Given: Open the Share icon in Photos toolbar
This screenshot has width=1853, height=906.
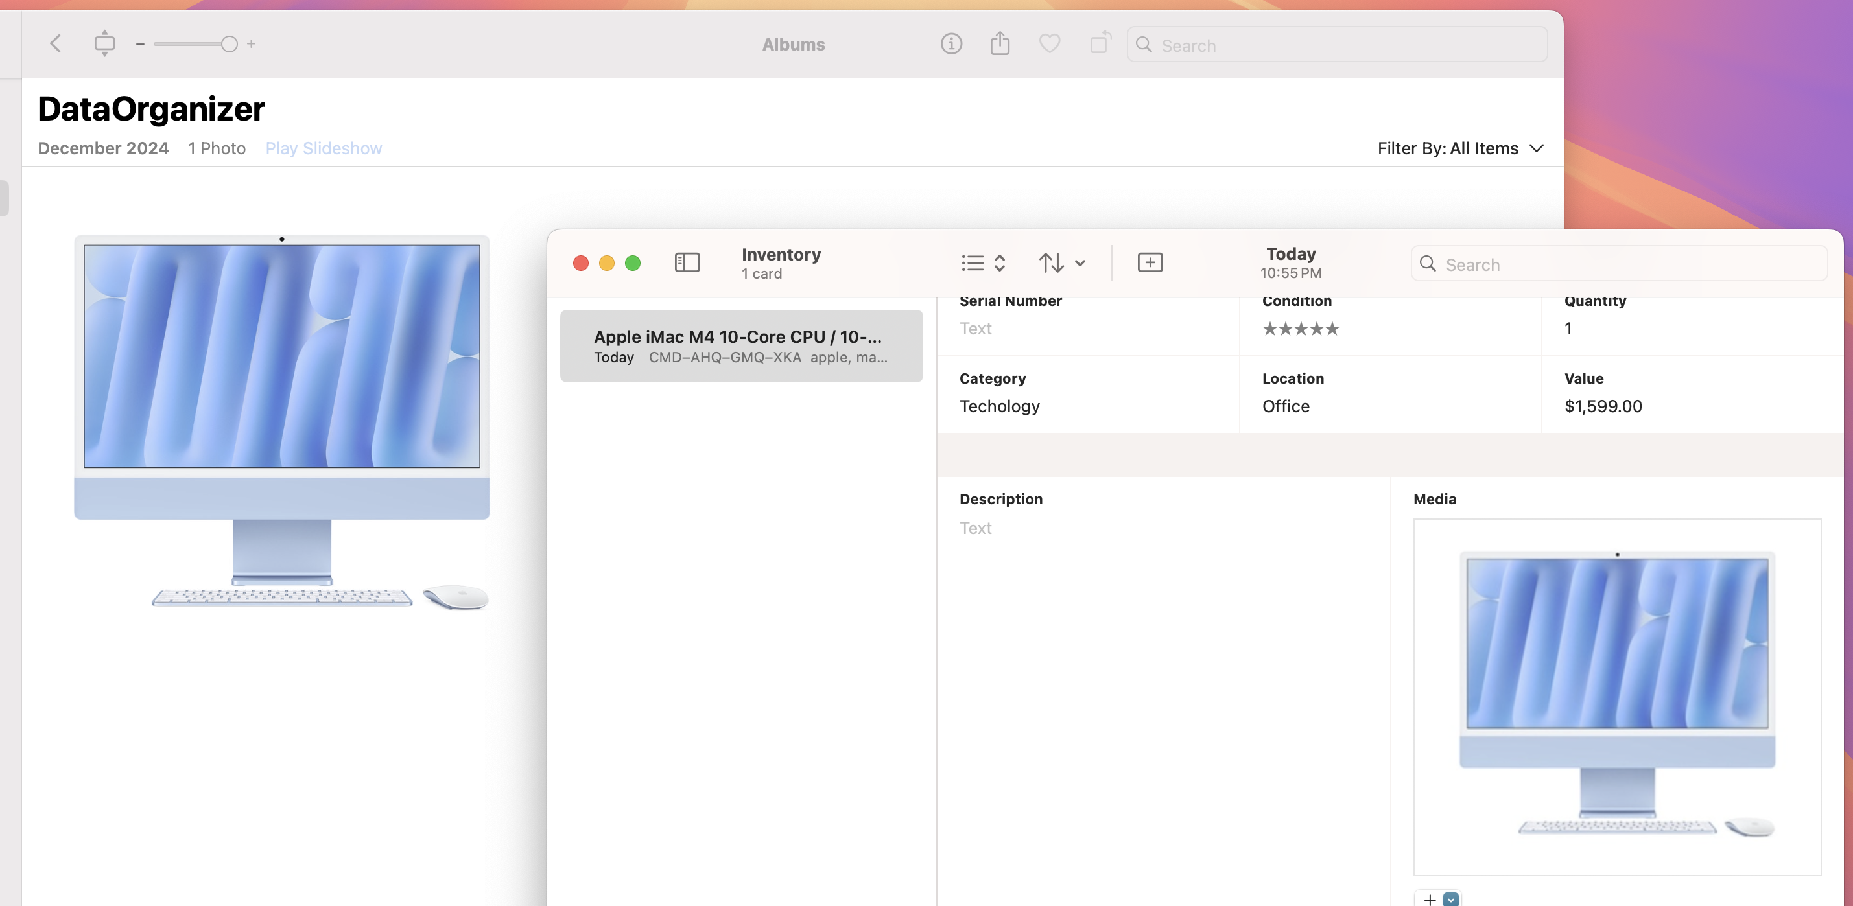Looking at the screenshot, I should (1000, 44).
